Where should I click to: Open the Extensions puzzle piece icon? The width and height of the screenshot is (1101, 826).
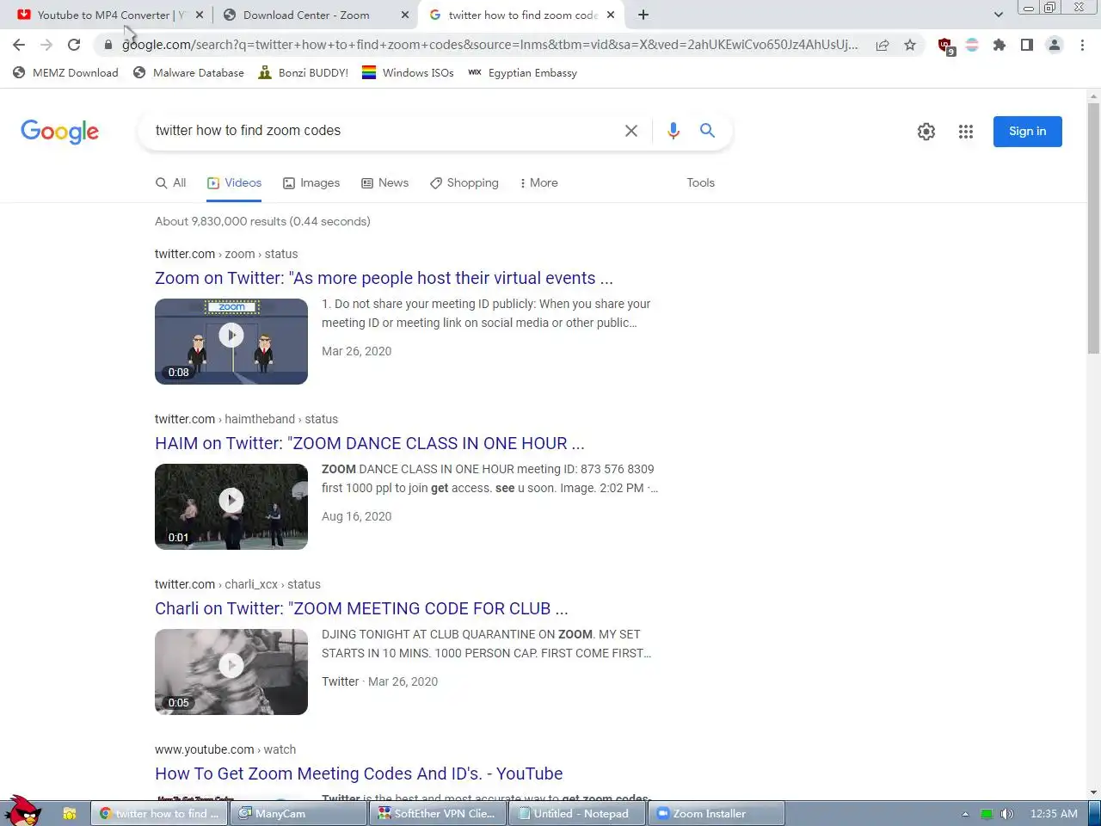(x=1000, y=45)
